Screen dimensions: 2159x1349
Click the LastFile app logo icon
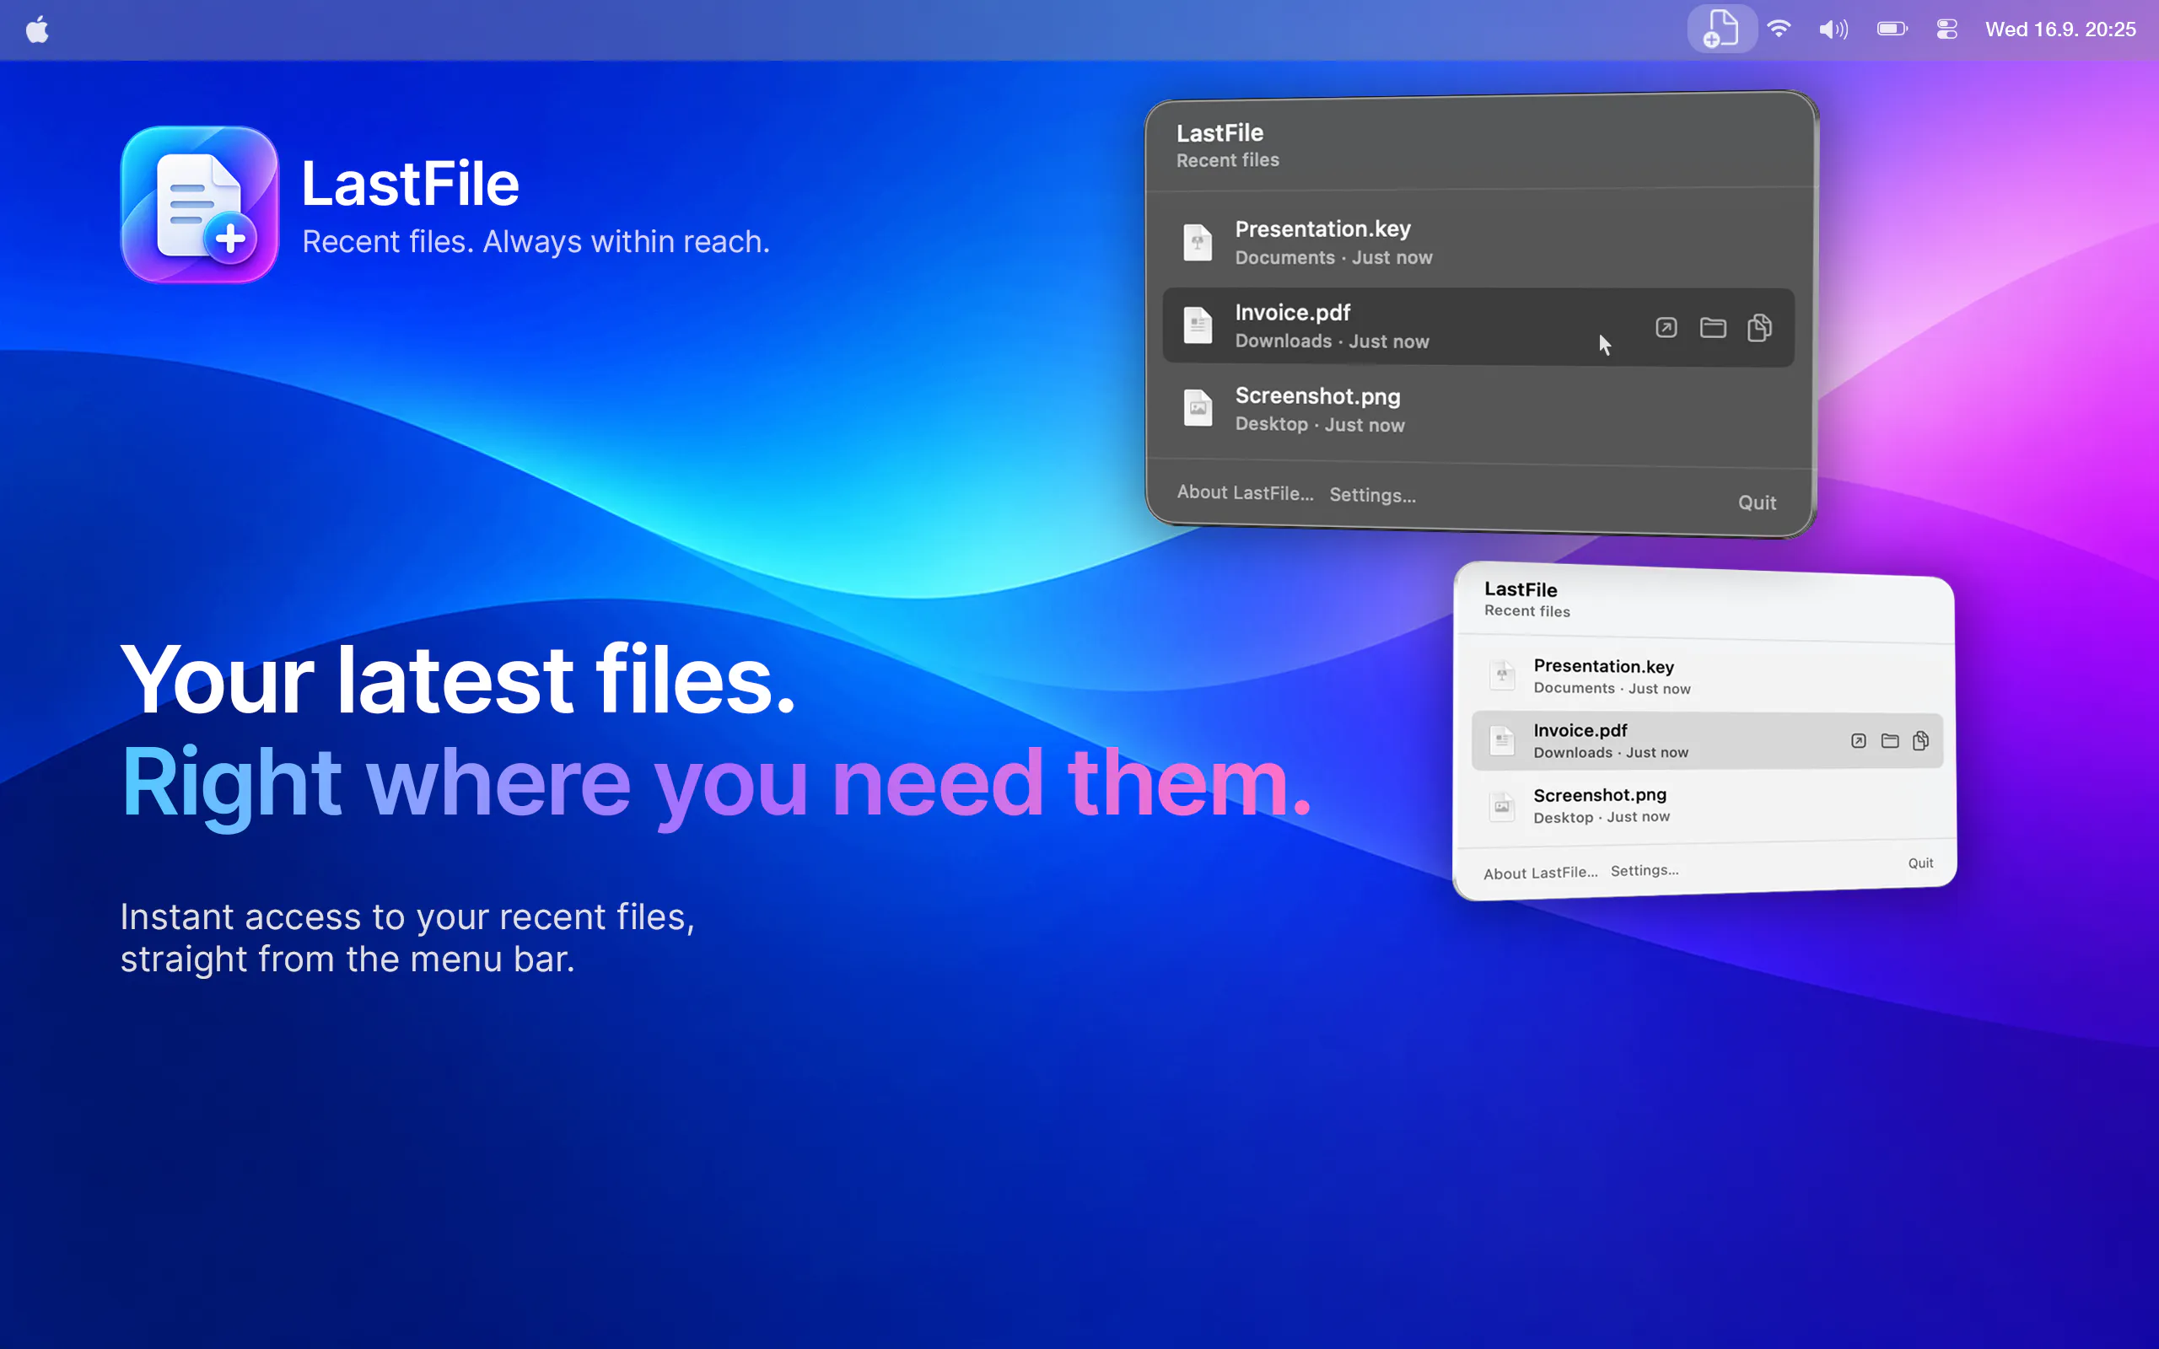pyautogui.click(x=200, y=204)
